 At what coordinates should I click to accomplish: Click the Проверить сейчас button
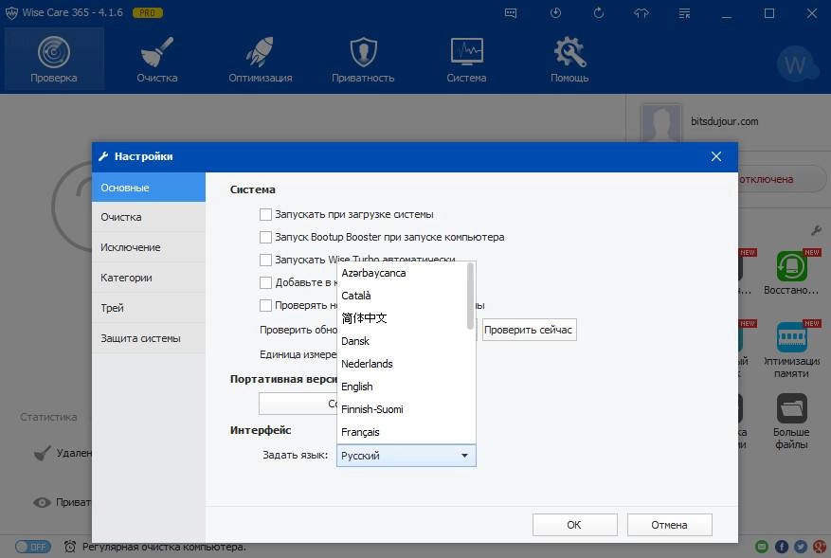click(x=529, y=330)
